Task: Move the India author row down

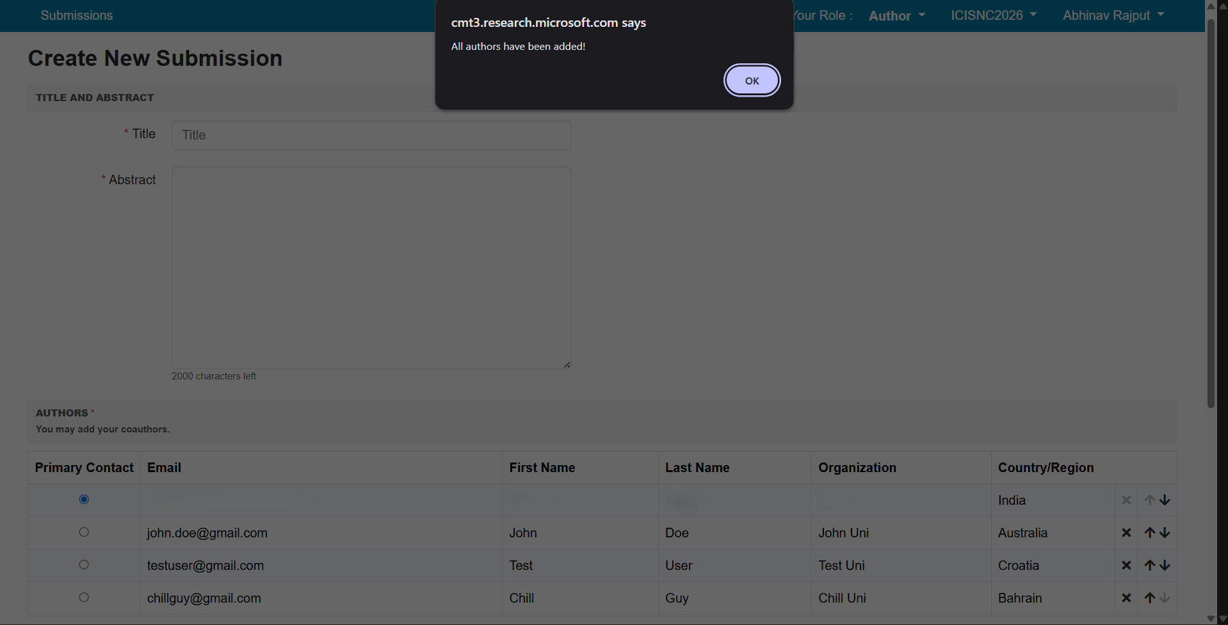Action: 1165,500
